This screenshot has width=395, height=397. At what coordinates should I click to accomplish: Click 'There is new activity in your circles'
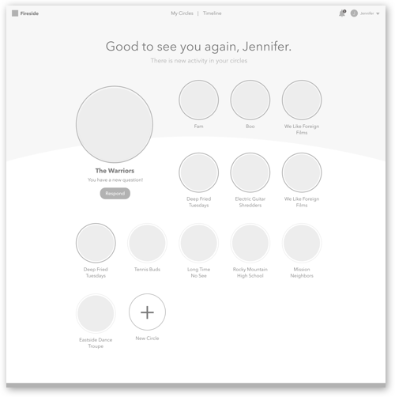click(x=199, y=61)
